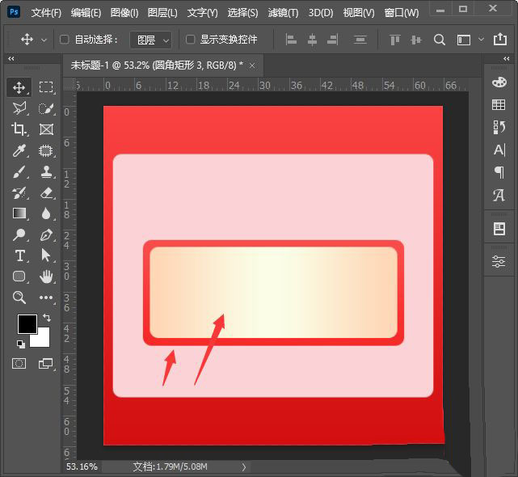The height and width of the screenshot is (477, 518).
Task: Select the Dodge tool
Action: coord(19,234)
